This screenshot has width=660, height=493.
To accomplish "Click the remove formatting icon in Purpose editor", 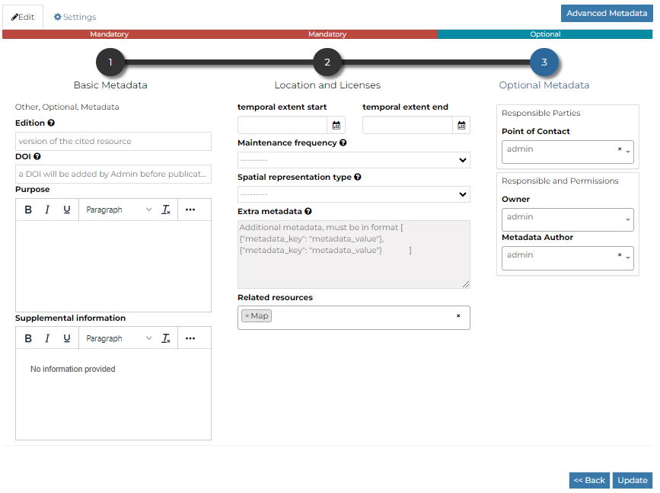I will pyautogui.click(x=166, y=209).
